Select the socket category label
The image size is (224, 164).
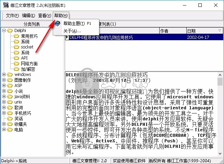27,47
